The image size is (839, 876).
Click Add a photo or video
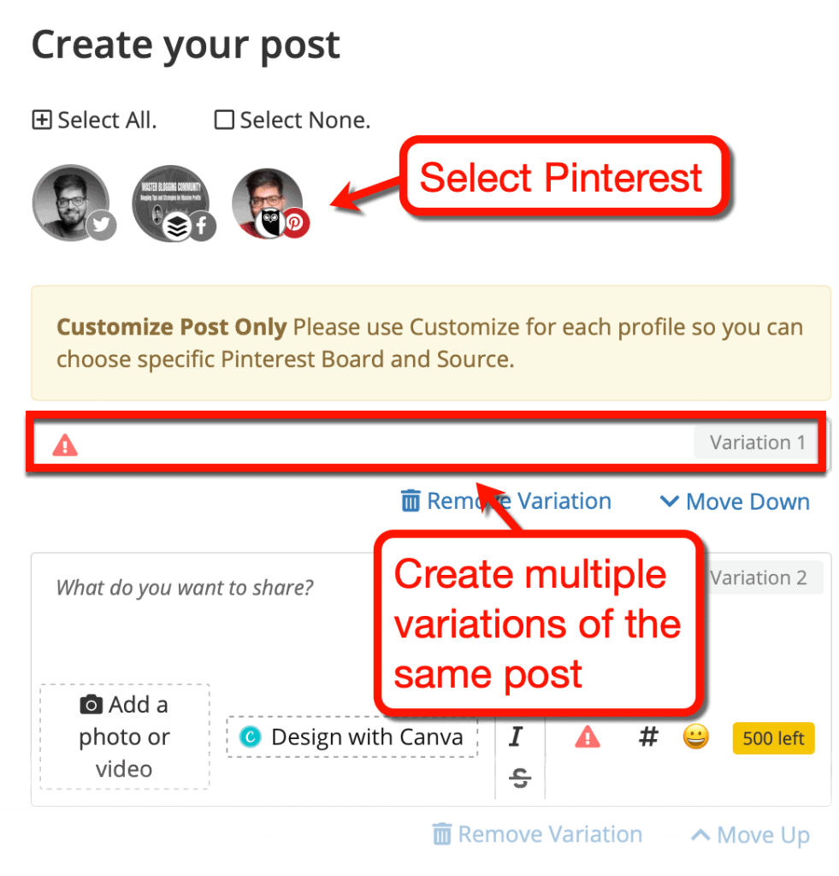coord(124,737)
